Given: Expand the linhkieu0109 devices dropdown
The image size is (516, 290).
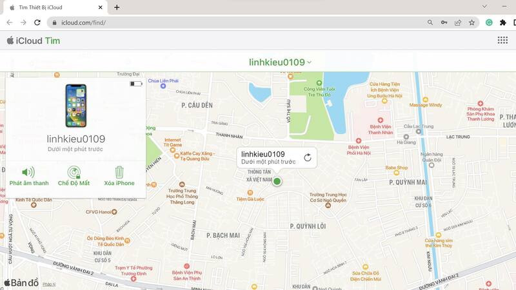Looking at the screenshot, I should (x=281, y=62).
